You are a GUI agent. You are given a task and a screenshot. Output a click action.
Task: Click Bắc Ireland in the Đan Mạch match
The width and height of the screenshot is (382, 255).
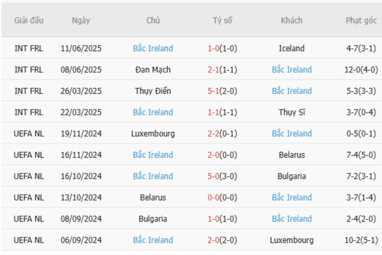tap(291, 69)
